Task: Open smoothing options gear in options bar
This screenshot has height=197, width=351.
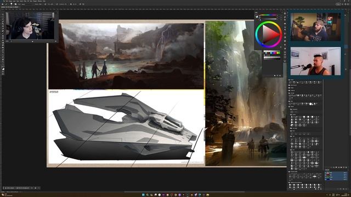Action: (71, 4)
